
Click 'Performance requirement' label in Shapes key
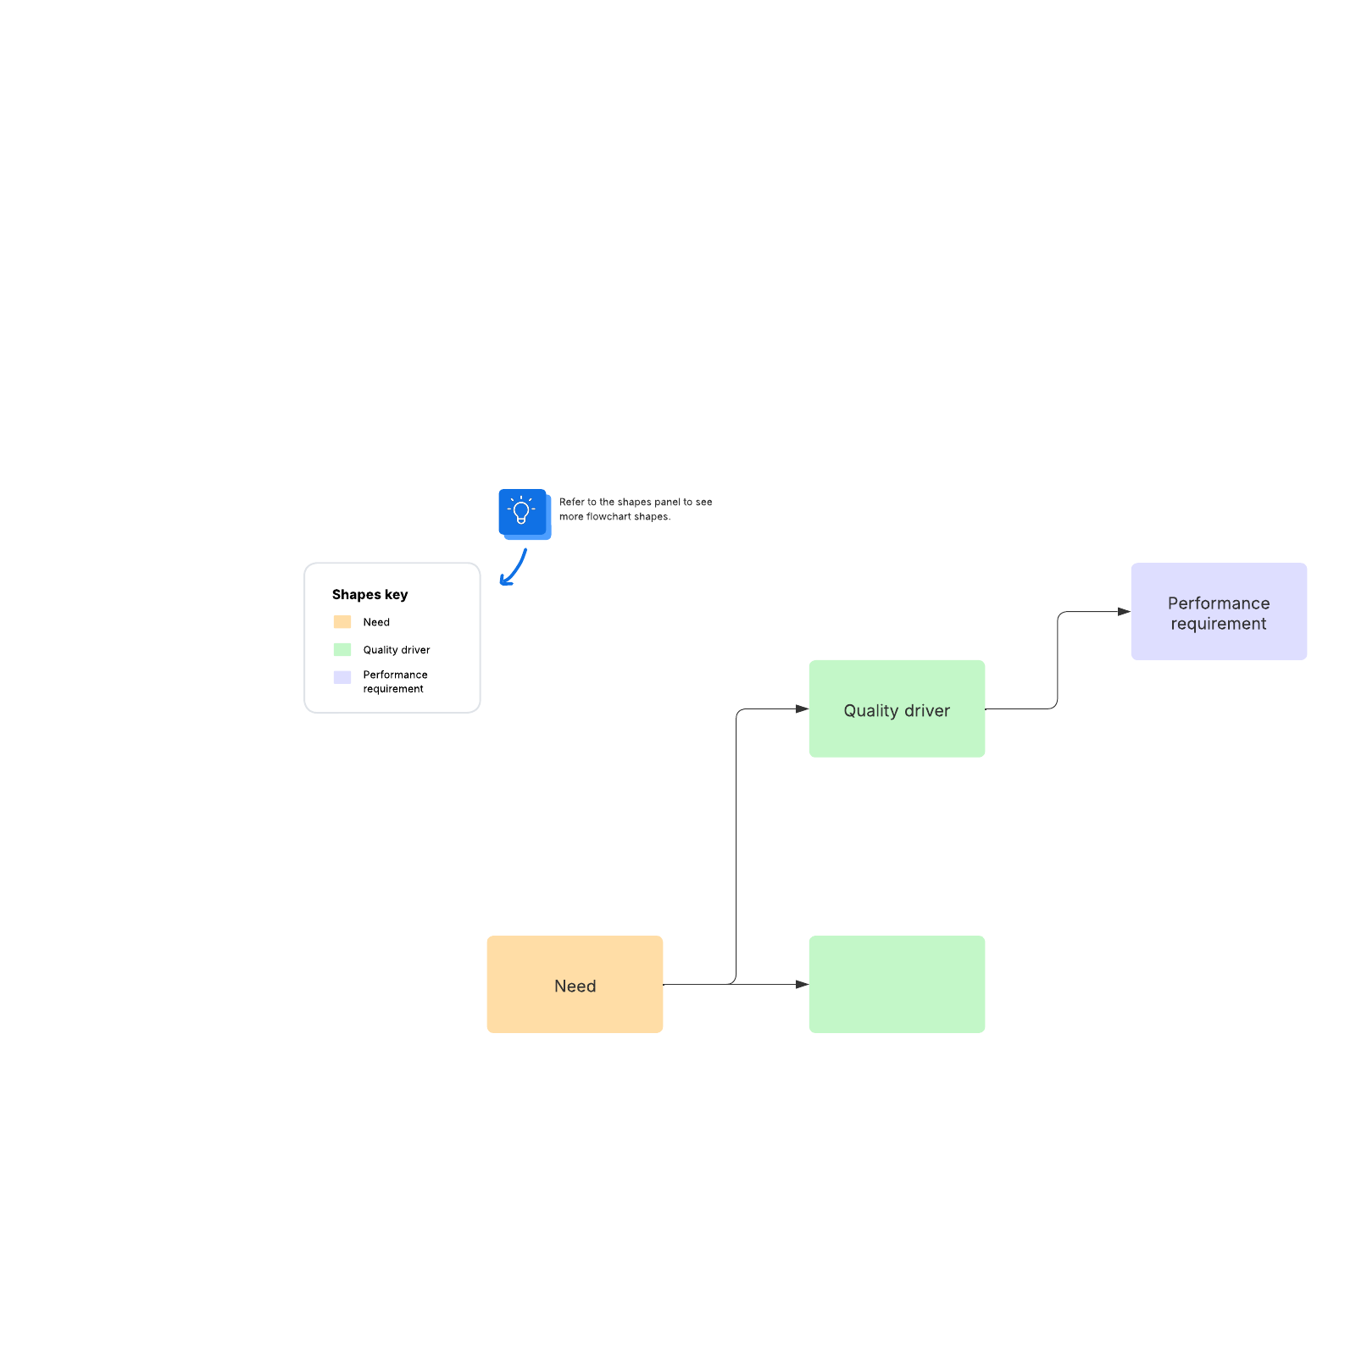point(395,681)
